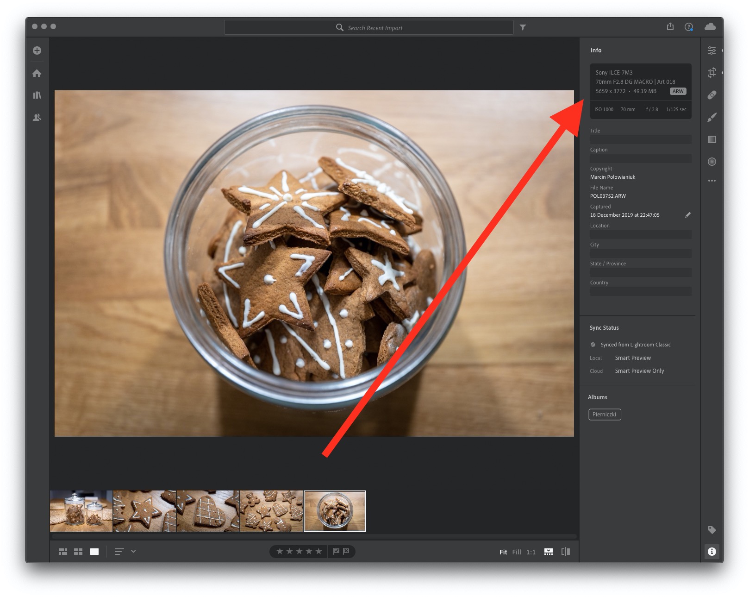Image resolution: width=749 pixels, height=597 pixels.
Task: Open the Edit sliders panel icon
Action: 712,50
